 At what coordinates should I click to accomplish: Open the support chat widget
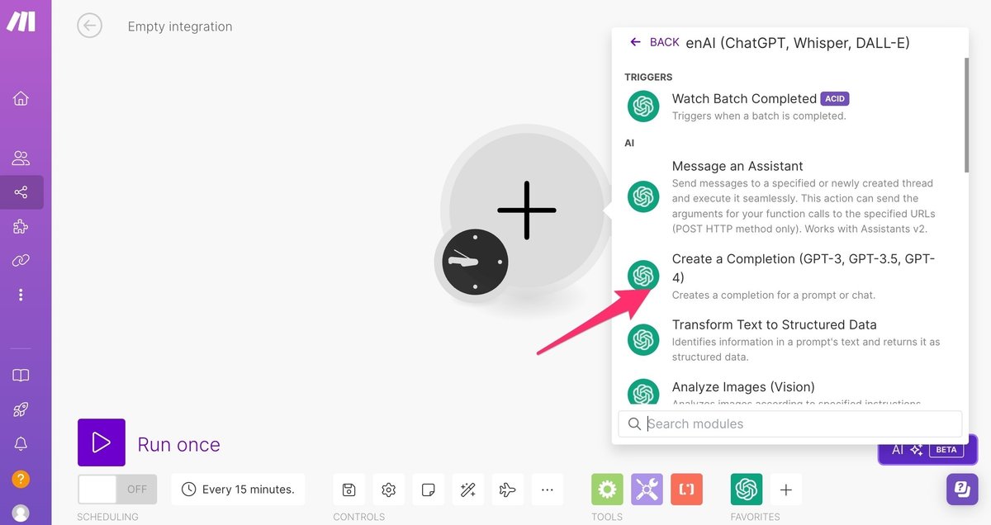coord(962,490)
